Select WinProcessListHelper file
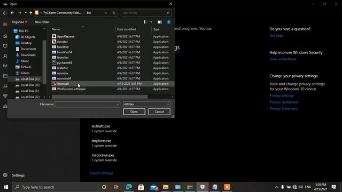The width and height of the screenshot is (342, 192). [71, 89]
